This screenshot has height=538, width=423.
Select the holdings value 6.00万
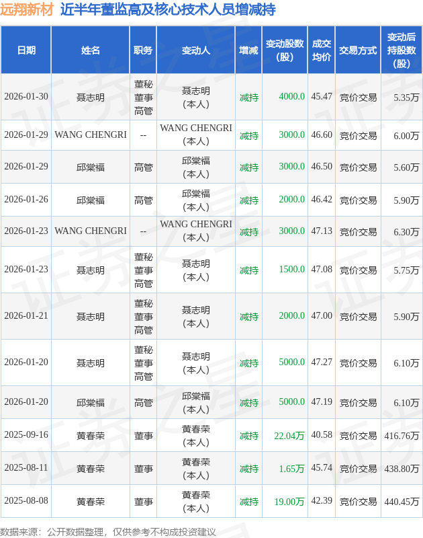tap(406, 136)
